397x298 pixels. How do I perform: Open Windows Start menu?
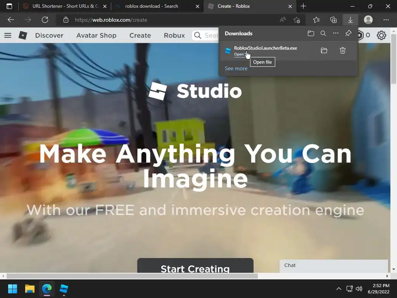point(12,289)
